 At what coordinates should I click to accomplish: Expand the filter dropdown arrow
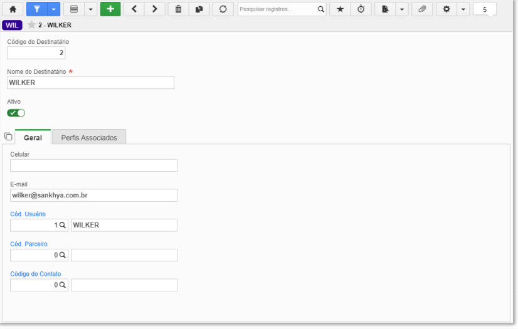(x=53, y=9)
